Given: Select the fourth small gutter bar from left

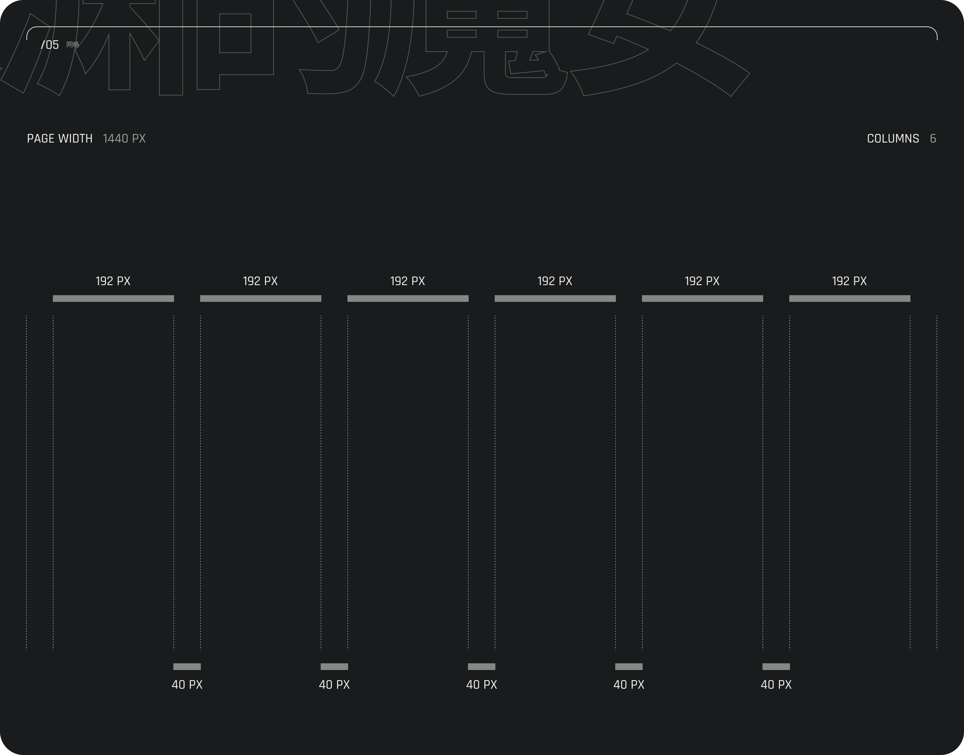Looking at the screenshot, I should [629, 667].
